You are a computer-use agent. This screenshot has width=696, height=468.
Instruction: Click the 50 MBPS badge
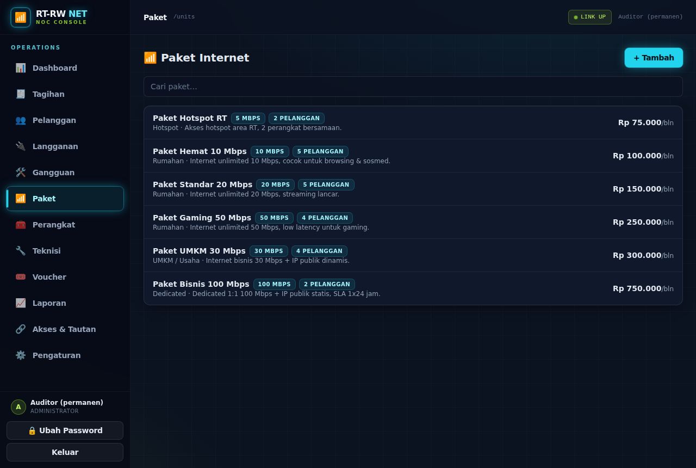[275, 218]
